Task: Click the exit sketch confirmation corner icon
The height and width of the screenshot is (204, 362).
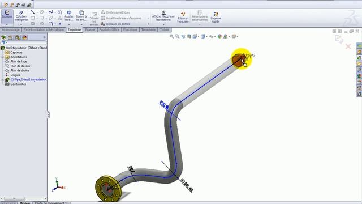Action: pos(339,40)
